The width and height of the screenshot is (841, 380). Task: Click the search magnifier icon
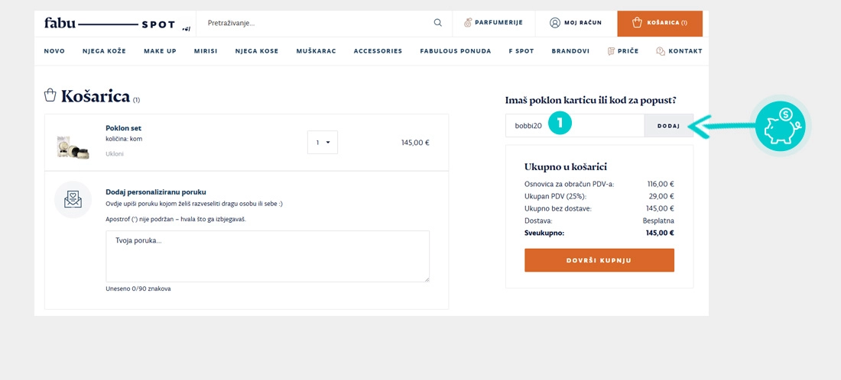coord(437,23)
